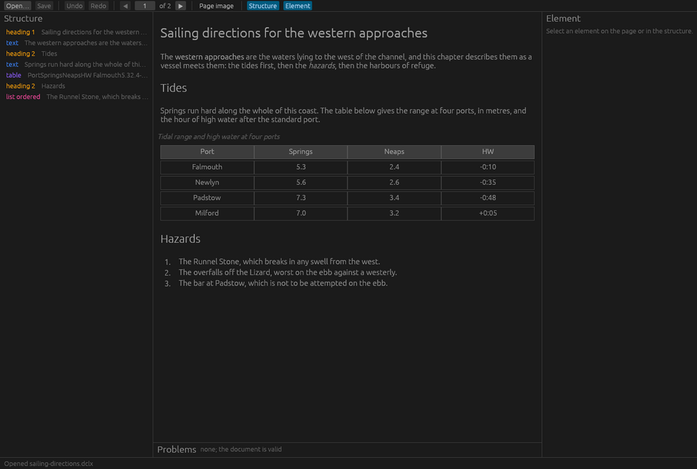Click list item 'The Runnel Stone, which breaks'
This screenshot has width=697, height=469.
(279, 262)
